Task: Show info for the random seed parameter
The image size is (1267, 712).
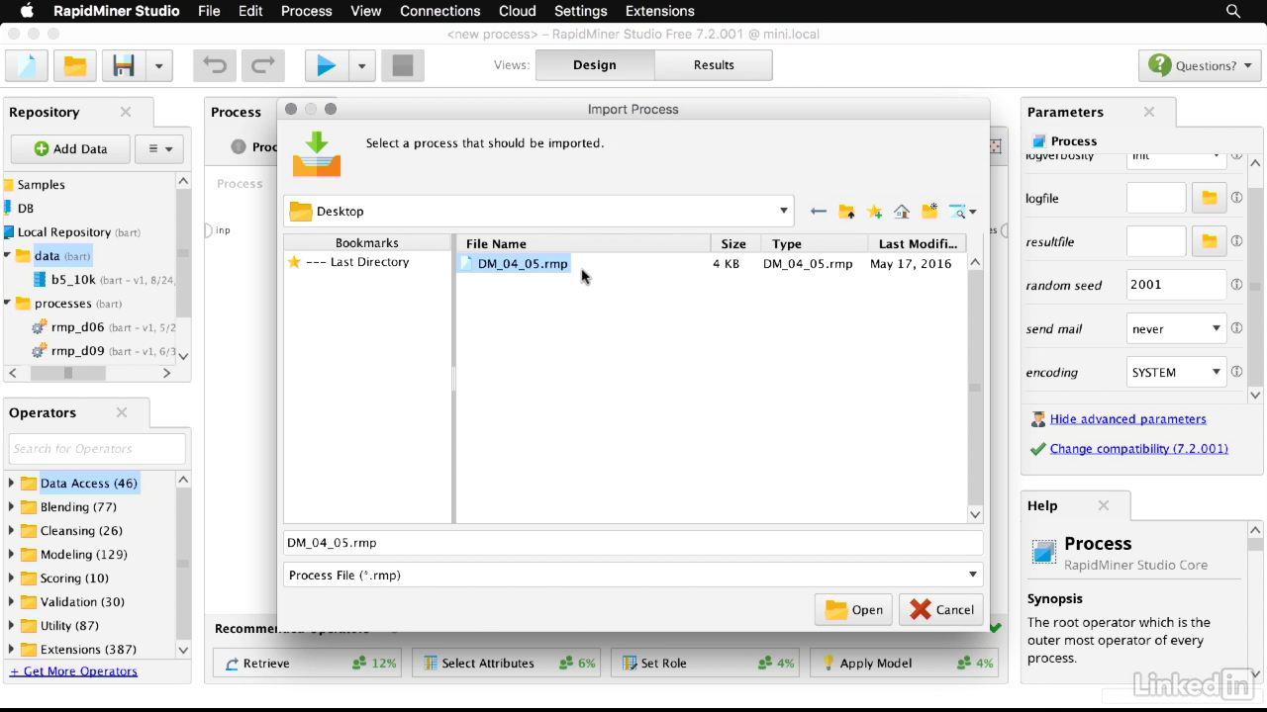Action: [1236, 285]
